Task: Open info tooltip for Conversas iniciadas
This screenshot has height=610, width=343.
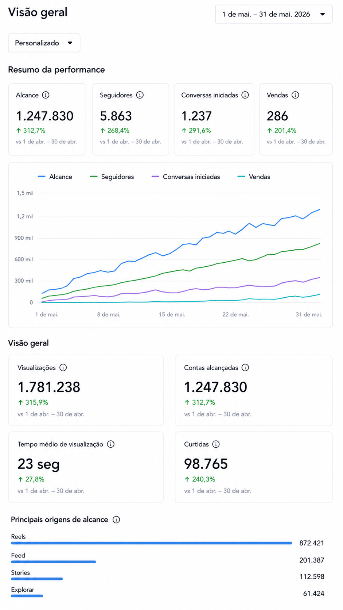Action: pyautogui.click(x=245, y=95)
